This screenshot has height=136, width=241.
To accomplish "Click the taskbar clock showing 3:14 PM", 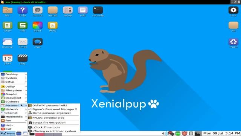I will [221, 133].
